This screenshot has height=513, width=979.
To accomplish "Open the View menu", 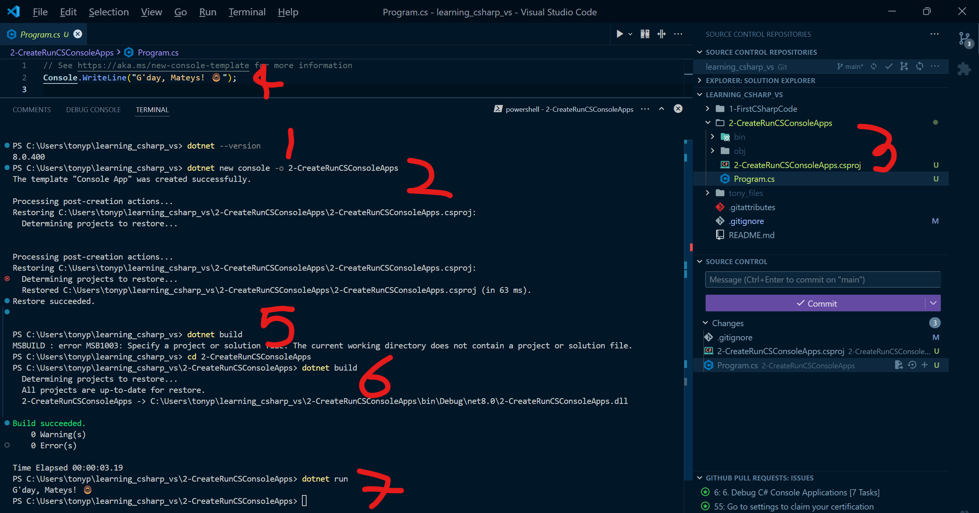I will click(x=152, y=12).
